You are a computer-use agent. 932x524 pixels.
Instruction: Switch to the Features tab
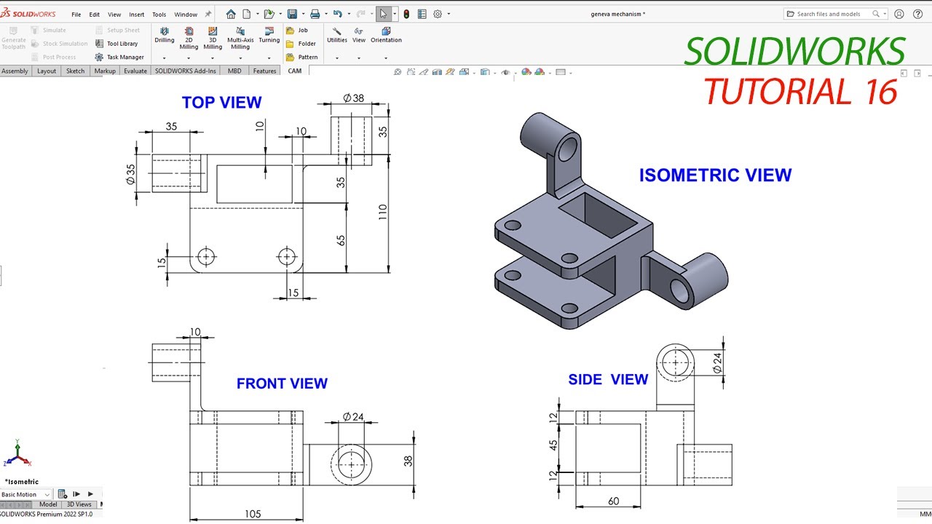pos(265,71)
